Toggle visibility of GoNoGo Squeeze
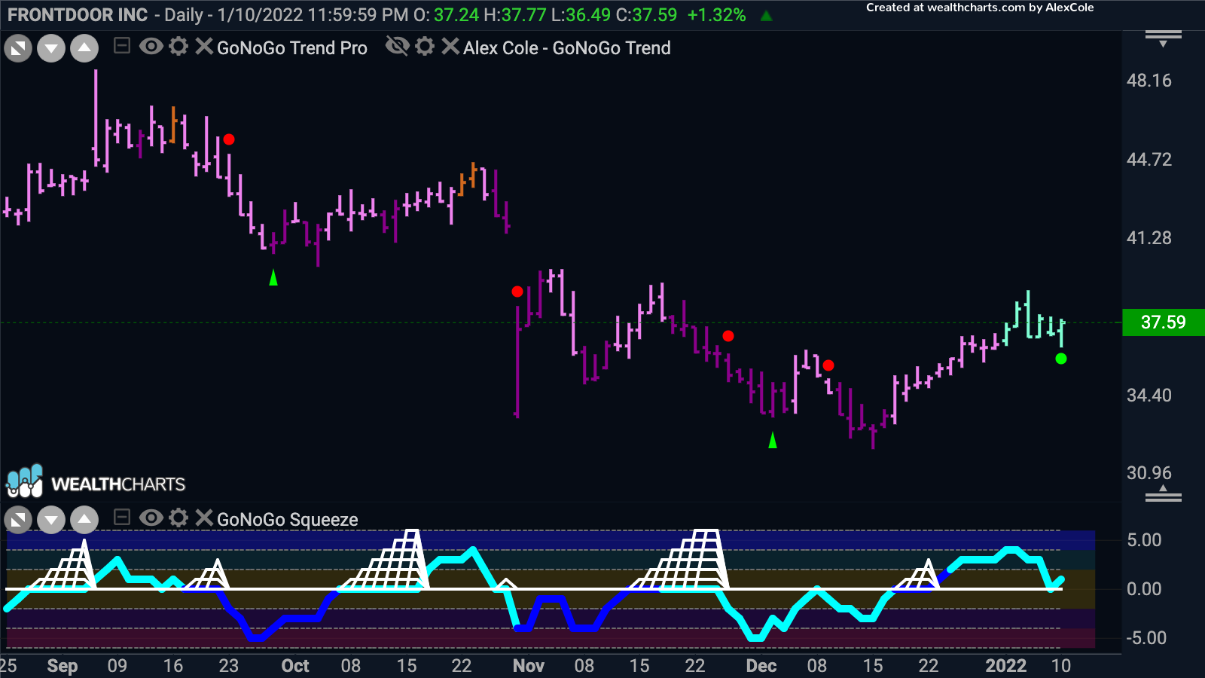The width and height of the screenshot is (1205, 678). (151, 518)
